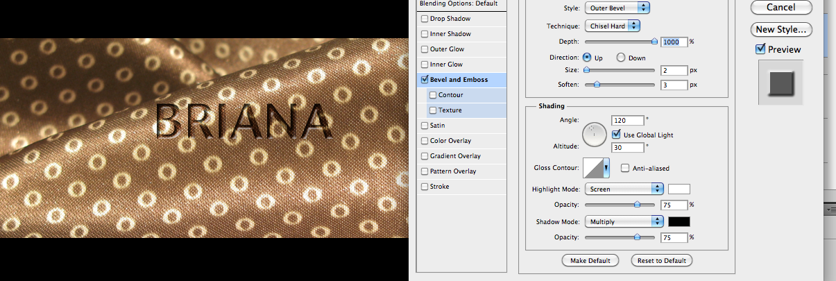
Task: Click the Altitude value input field
Action: point(627,147)
